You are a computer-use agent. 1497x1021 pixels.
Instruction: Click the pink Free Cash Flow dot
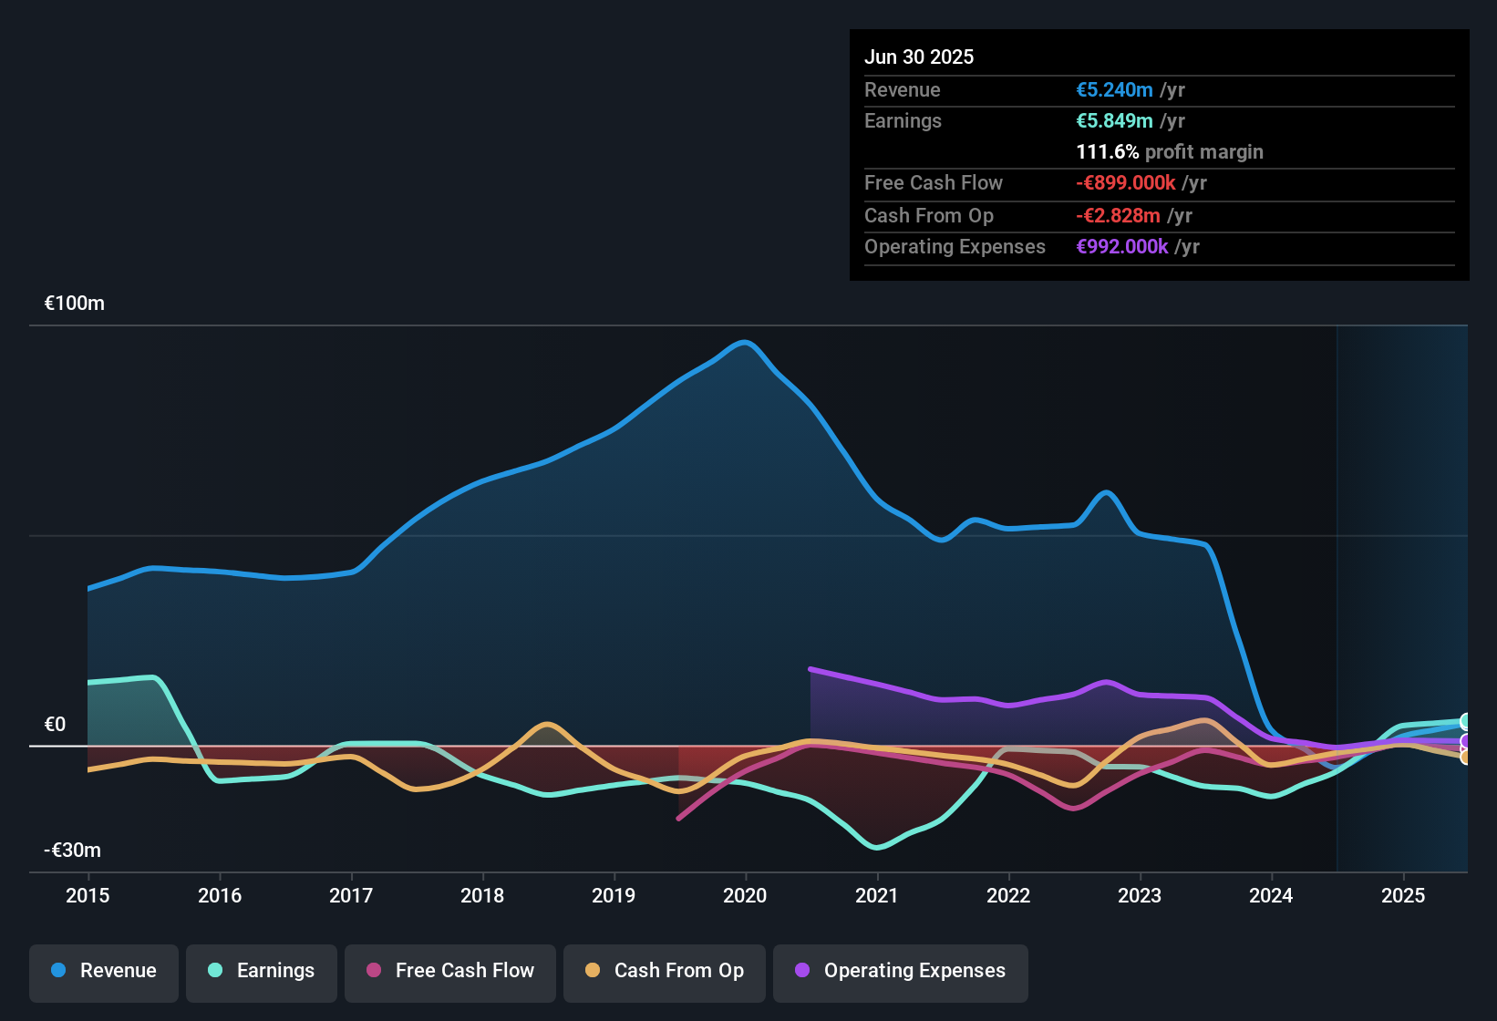click(x=372, y=971)
